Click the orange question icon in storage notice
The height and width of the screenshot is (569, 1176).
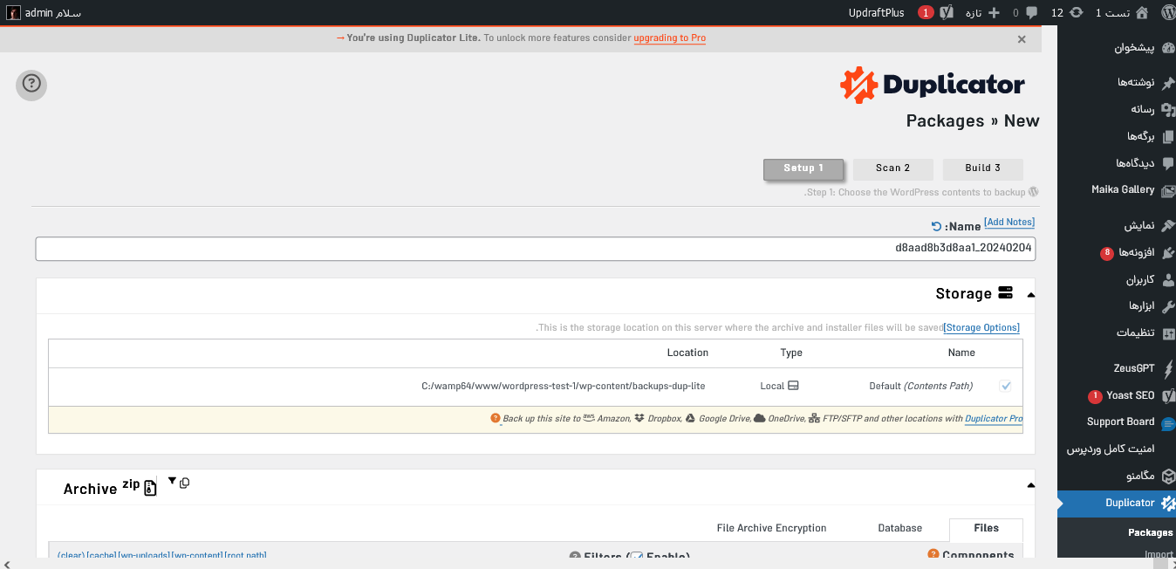(x=496, y=419)
